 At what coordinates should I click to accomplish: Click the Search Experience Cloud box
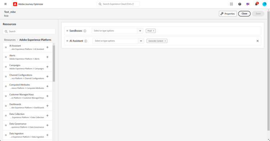click(x=118, y=4)
